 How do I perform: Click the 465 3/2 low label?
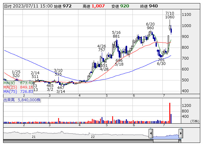(x=50, y=87)
